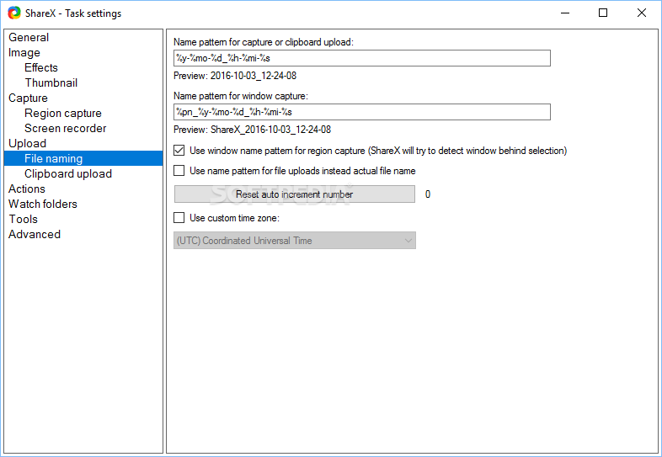
Task: Focus the capture or clipboard upload name pattern field
Action: [x=362, y=58]
